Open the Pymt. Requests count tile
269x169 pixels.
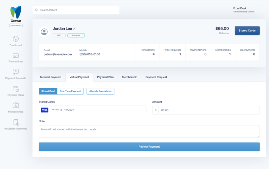tap(172, 52)
